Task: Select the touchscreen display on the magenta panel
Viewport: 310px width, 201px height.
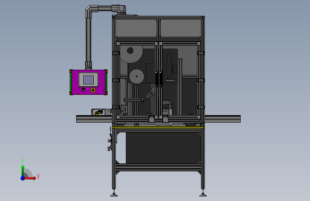Action: (88, 80)
